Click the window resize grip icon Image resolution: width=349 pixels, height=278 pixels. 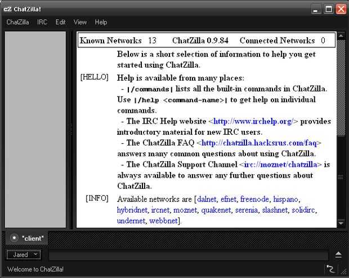(x=344, y=271)
